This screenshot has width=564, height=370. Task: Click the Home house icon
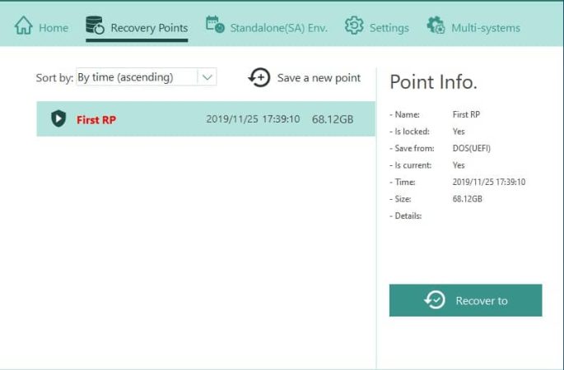[x=23, y=26]
